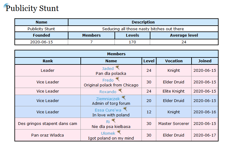This screenshot has width=229, height=146.
Task: Click the Rank column header
Action: tap(48, 61)
